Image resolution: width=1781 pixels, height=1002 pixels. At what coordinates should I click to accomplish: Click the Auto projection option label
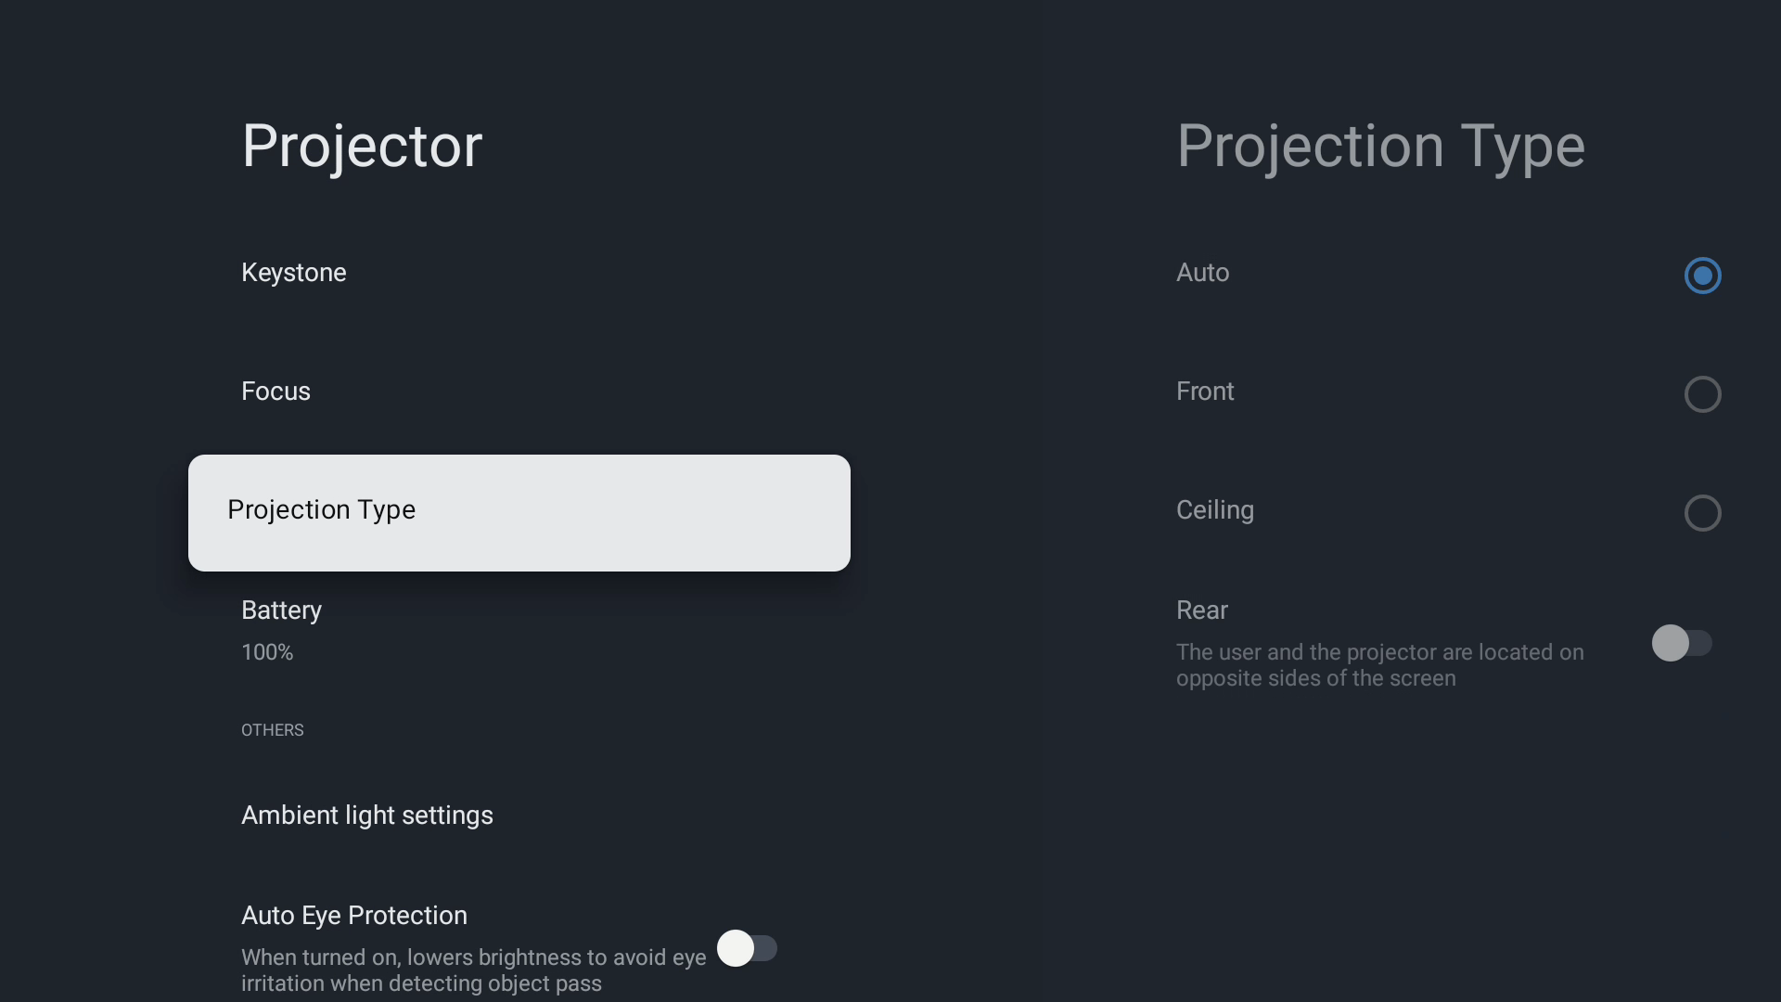[1202, 273]
